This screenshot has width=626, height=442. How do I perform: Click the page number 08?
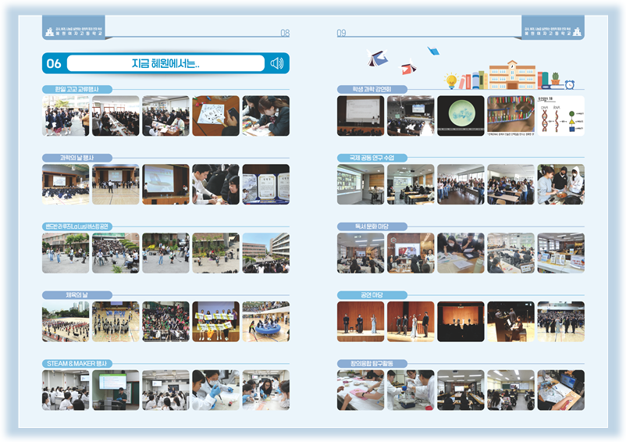coord(285,33)
